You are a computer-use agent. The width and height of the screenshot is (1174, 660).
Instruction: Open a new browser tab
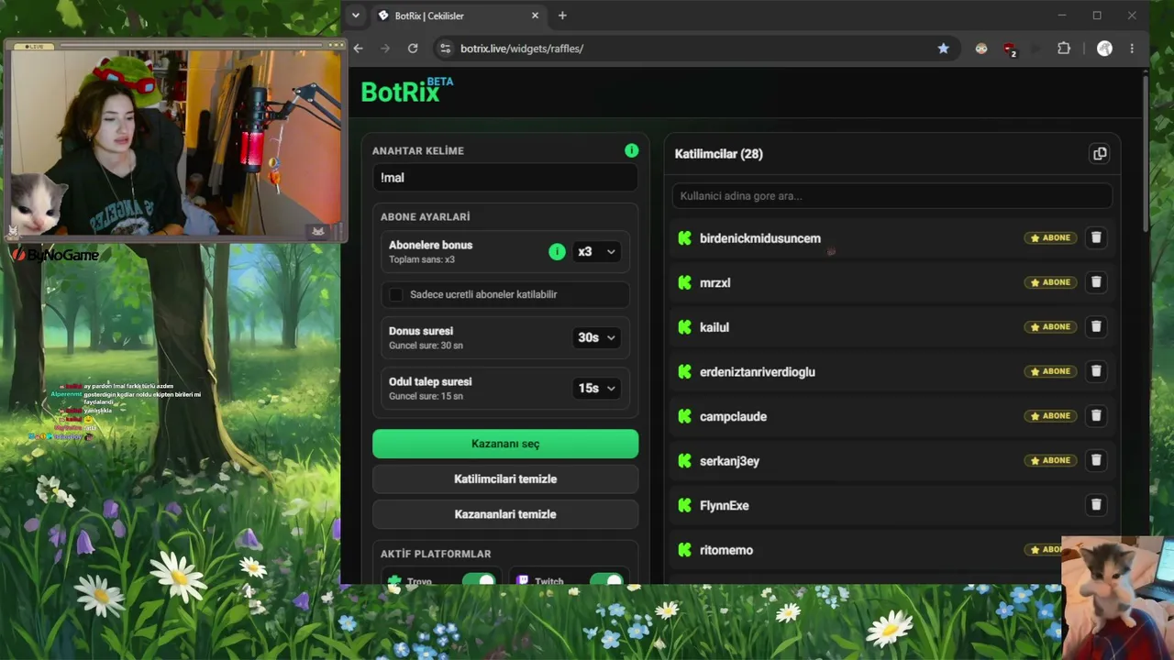[562, 16]
